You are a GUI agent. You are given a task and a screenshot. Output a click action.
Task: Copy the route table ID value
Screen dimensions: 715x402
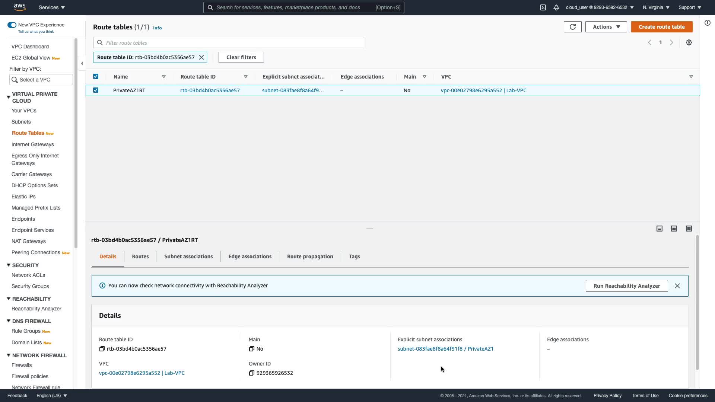[x=102, y=349]
